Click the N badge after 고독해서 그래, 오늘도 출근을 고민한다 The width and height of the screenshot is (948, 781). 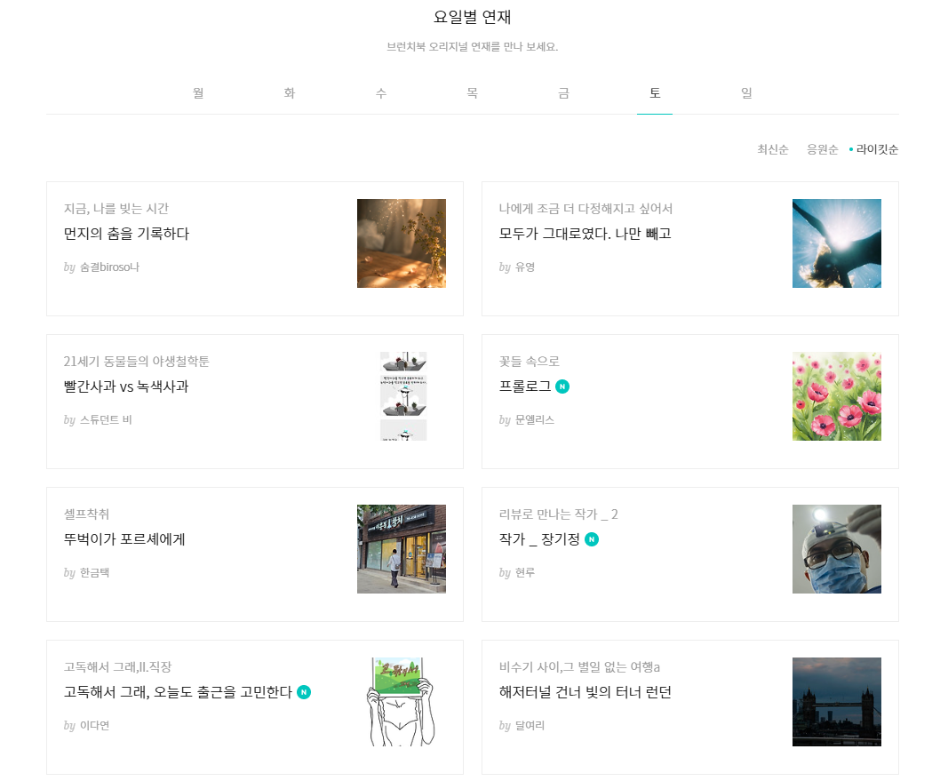[304, 692]
